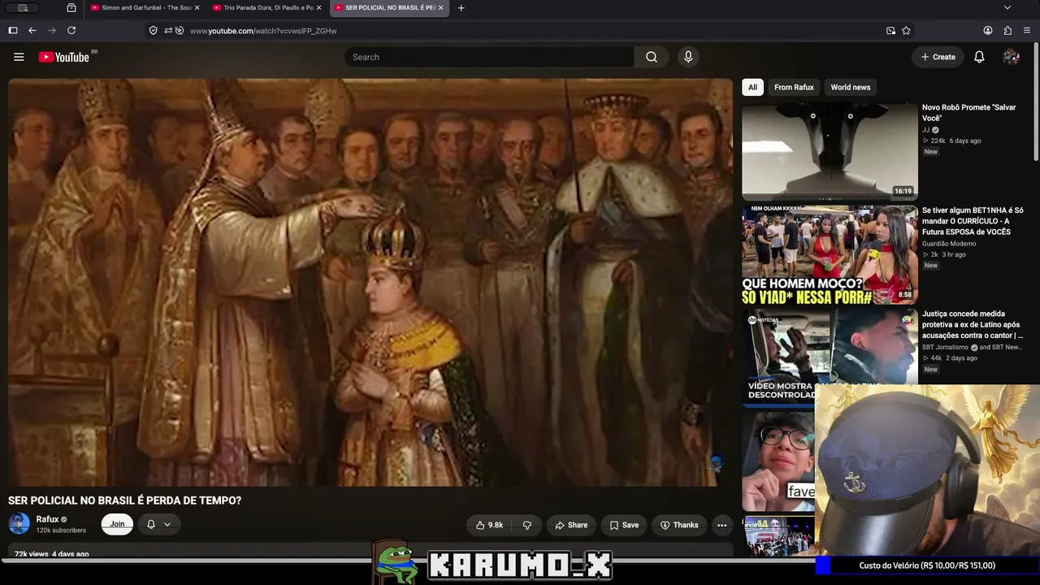Like the video with 9.8k likes

490,525
